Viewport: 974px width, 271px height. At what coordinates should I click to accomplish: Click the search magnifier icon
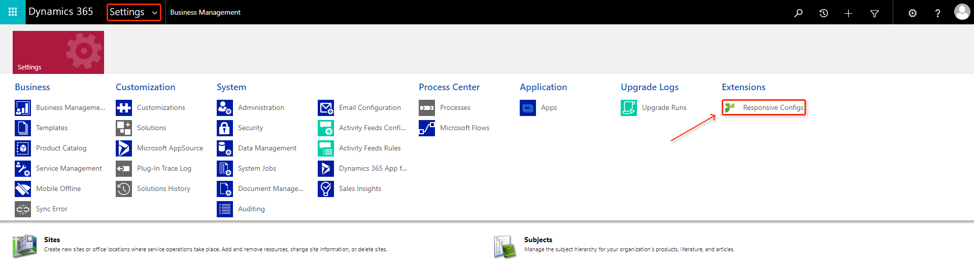click(x=798, y=13)
